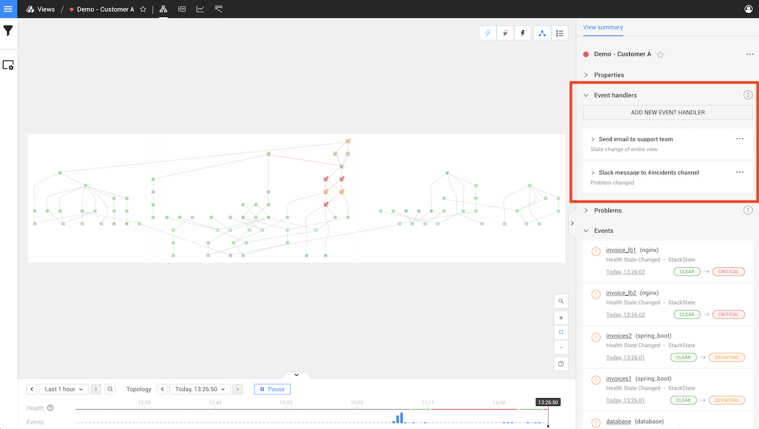Switch to Topology perspective tab
The height and width of the screenshot is (429, 759).
pyautogui.click(x=163, y=9)
